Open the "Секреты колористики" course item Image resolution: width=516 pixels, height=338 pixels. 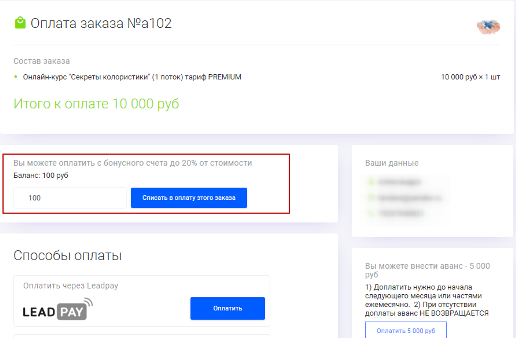(132, 77)
